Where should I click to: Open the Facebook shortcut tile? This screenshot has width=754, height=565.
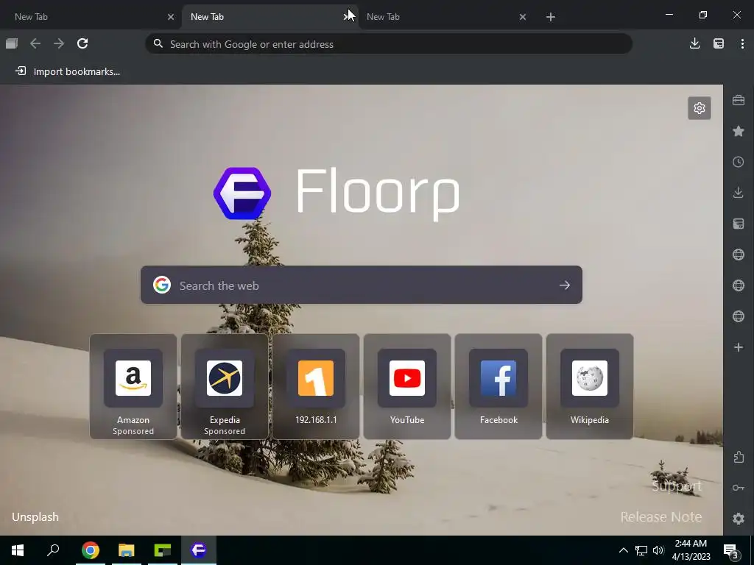(498, 386)
